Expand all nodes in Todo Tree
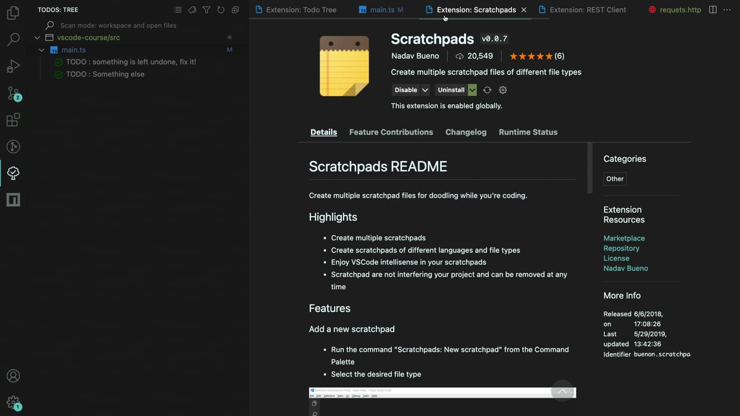Screen dimensions: 740x416 click(x=235, y=10)
